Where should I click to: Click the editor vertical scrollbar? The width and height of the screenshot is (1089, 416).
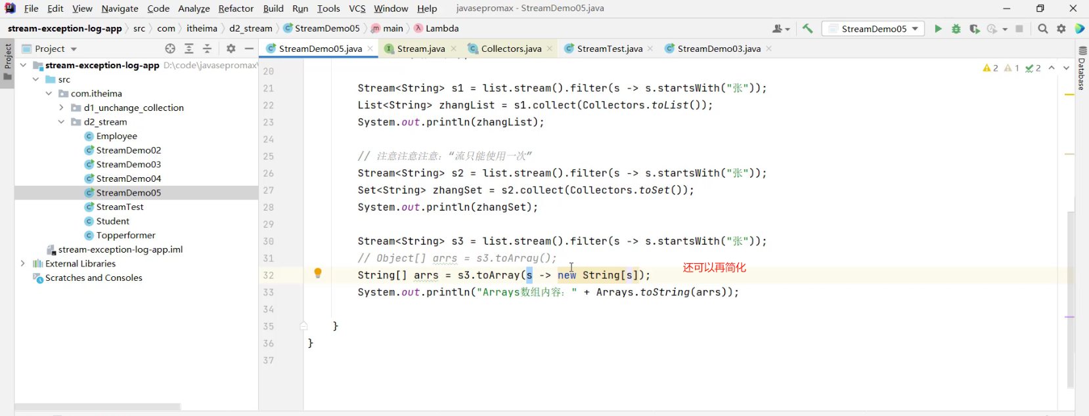(x=1071, y=299)
